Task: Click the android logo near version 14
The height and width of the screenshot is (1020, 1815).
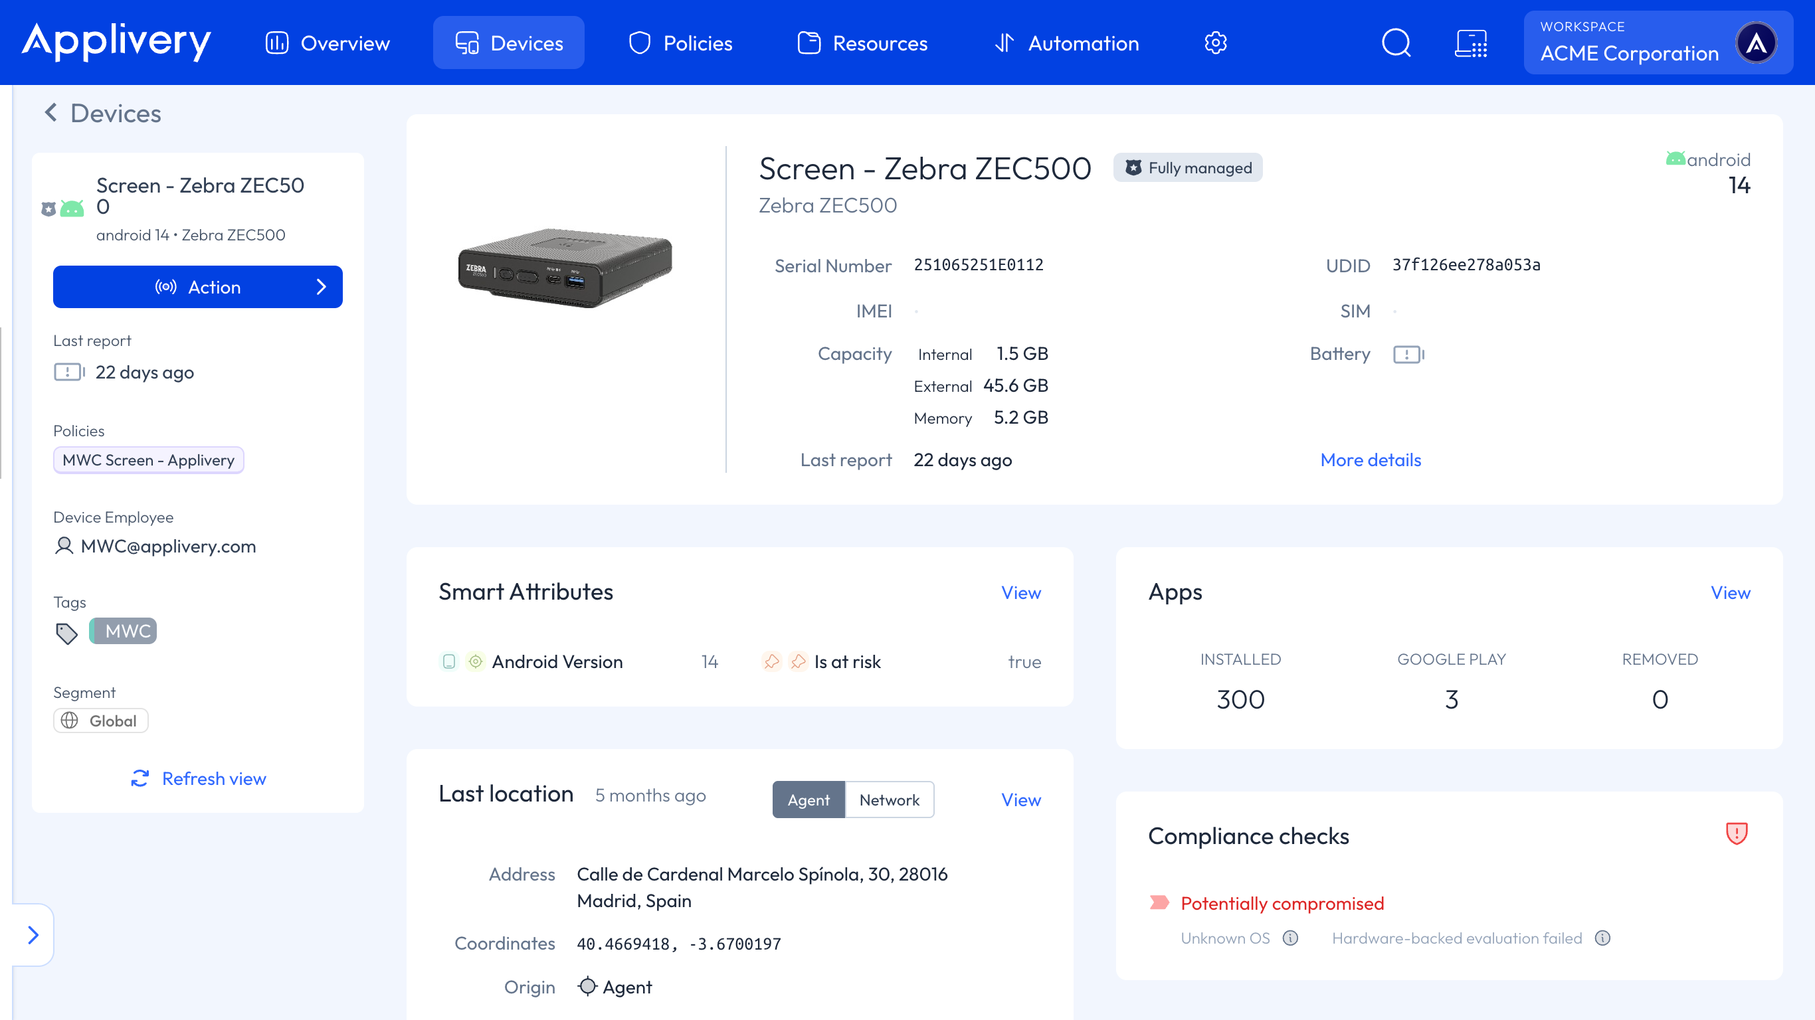Action: [x=1675, y=159]
